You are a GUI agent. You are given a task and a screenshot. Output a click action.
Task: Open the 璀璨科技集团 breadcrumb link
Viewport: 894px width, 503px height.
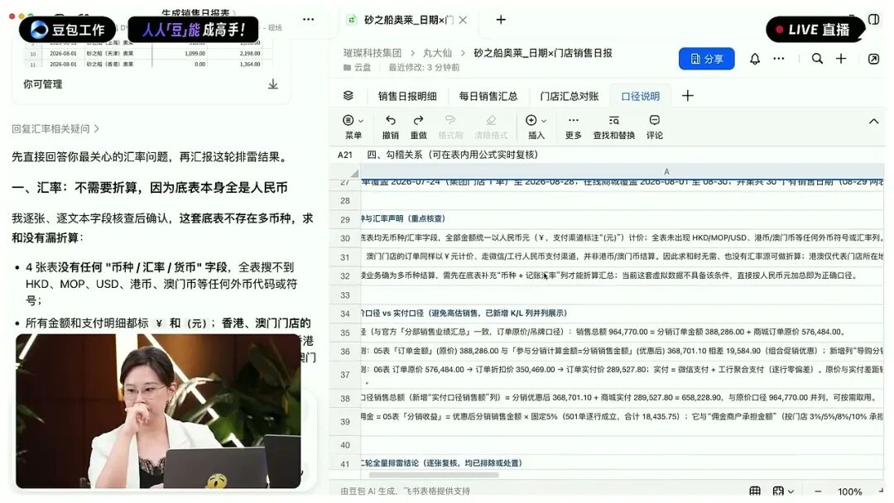[372, 53]
